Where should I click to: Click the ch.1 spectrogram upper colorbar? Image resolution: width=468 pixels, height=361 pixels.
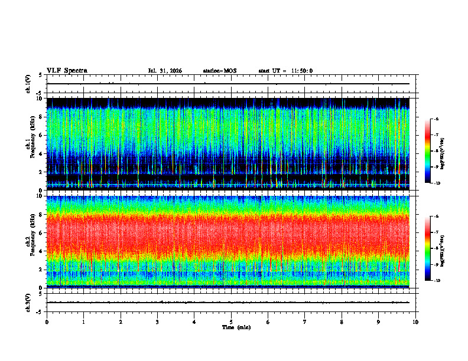[427, 151]
